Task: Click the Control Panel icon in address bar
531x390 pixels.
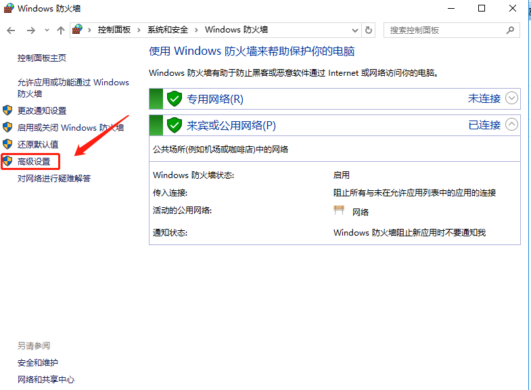Action: coord(78,30)
